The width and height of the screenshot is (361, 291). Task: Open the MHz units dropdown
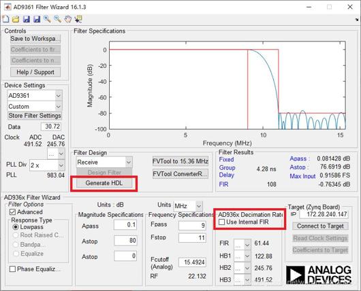pyautogui.click(x=188, y=206)
